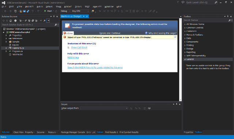Switch to the Package Manager Console tab
This screenshot has height=139, width=234.
tap(73, 132)
